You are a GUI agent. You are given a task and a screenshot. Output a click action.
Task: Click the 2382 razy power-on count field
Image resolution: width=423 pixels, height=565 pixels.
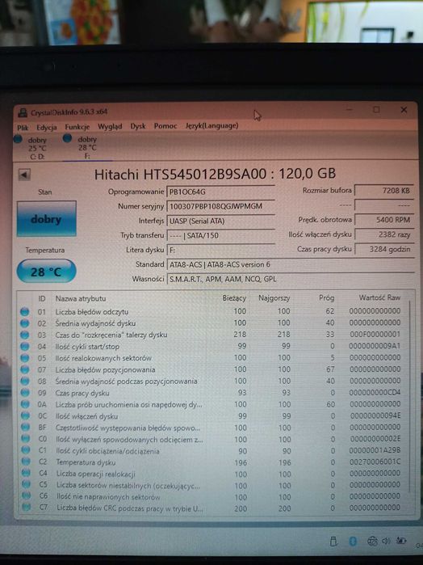[384, 234]
